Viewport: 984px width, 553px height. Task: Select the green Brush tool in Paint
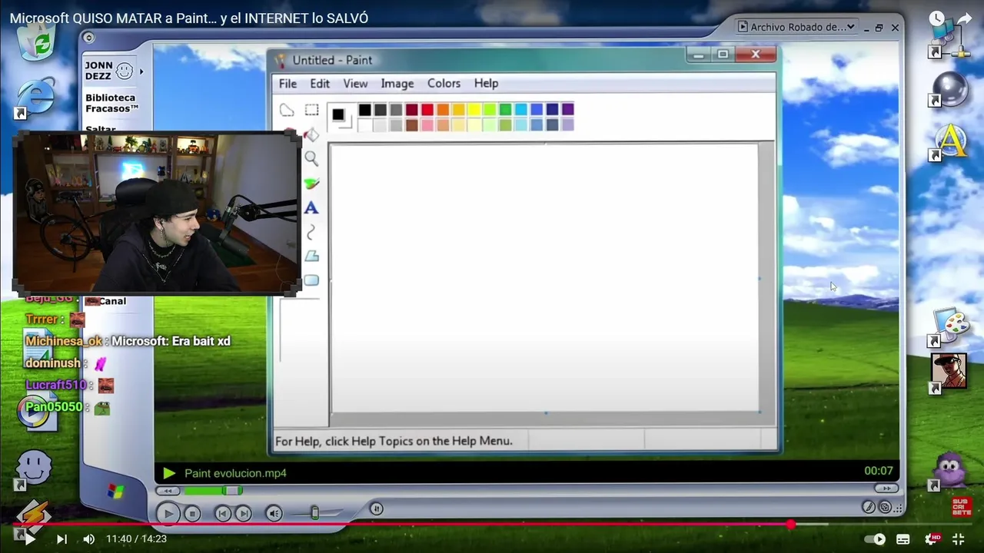coord(311,184)
